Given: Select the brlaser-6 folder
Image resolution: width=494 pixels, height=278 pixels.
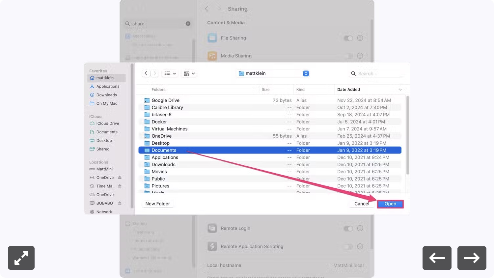Looking at the screenshot, I should tap(270, 115).
